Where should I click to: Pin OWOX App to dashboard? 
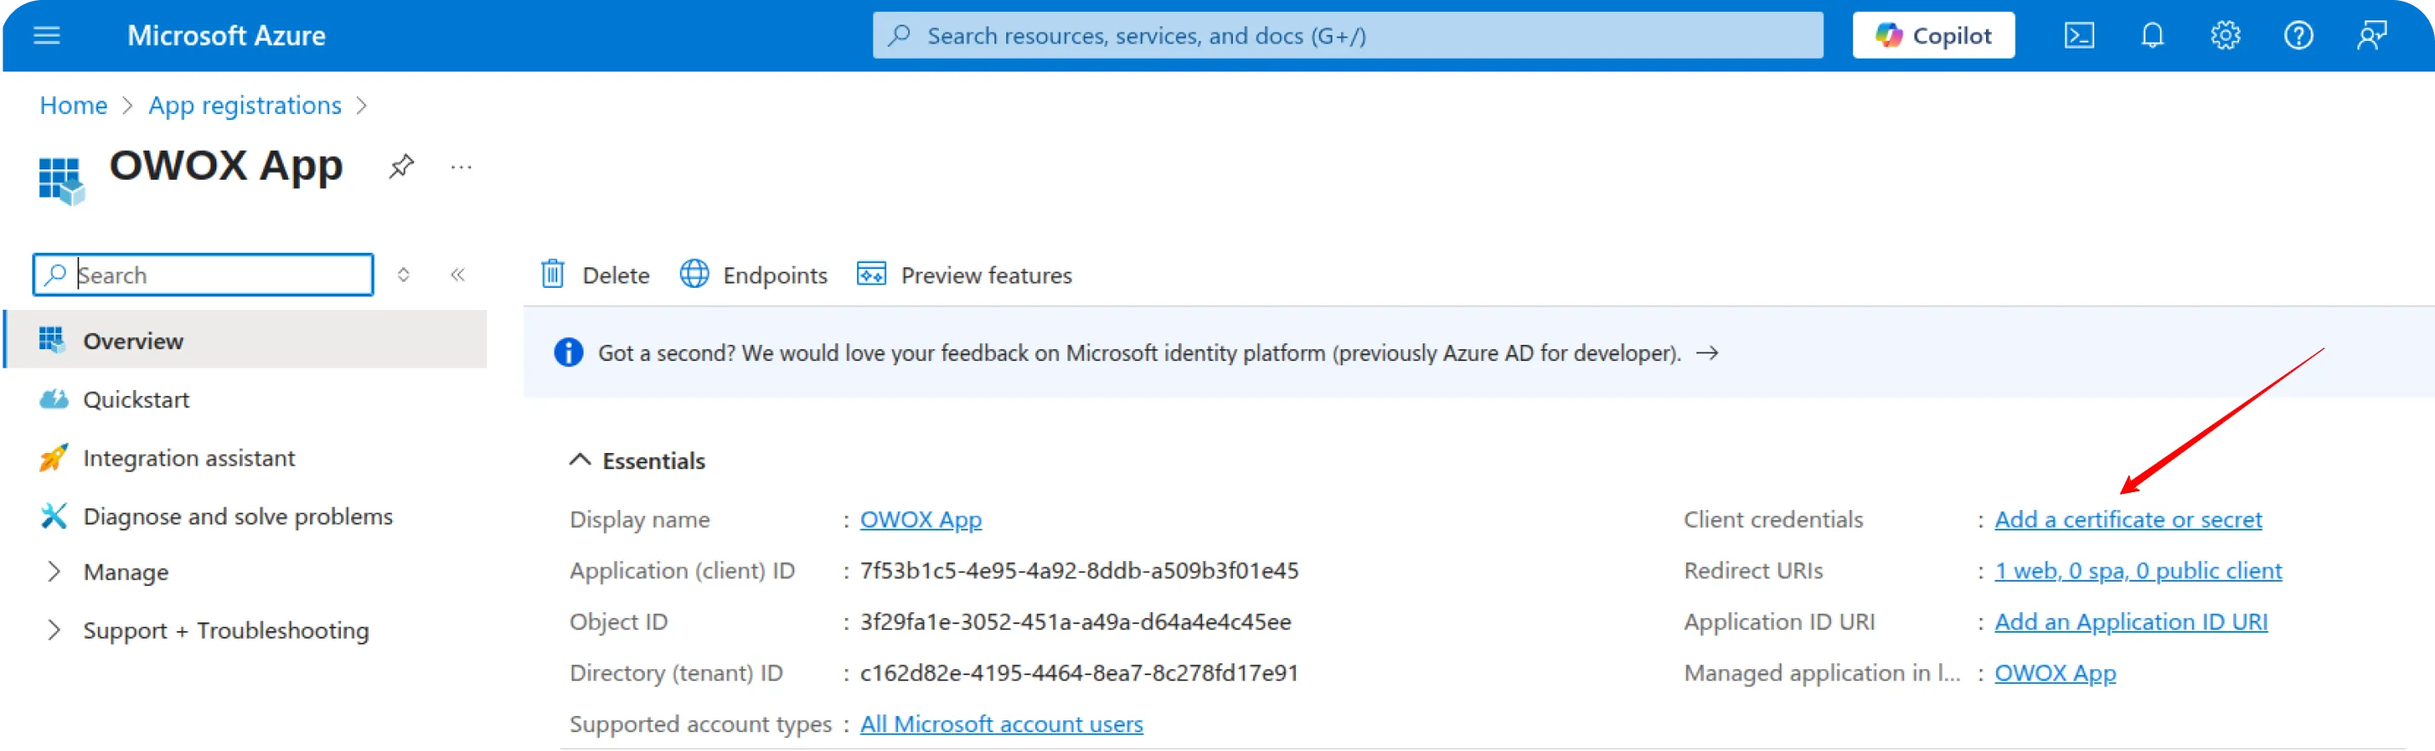click(400, 166)
